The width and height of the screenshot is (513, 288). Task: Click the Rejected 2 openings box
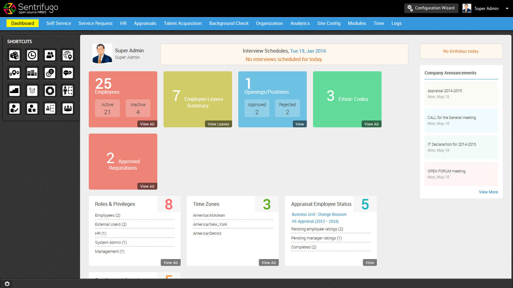[287, 108]
